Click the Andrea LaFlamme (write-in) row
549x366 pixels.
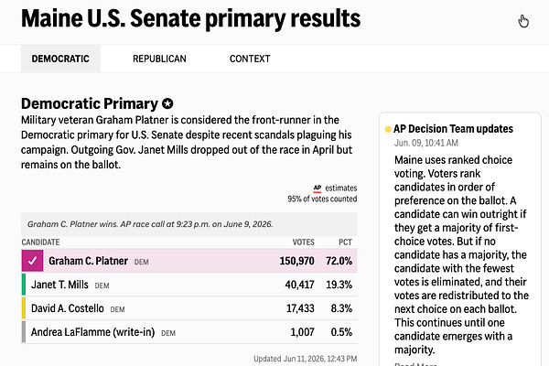coord(189,331)
